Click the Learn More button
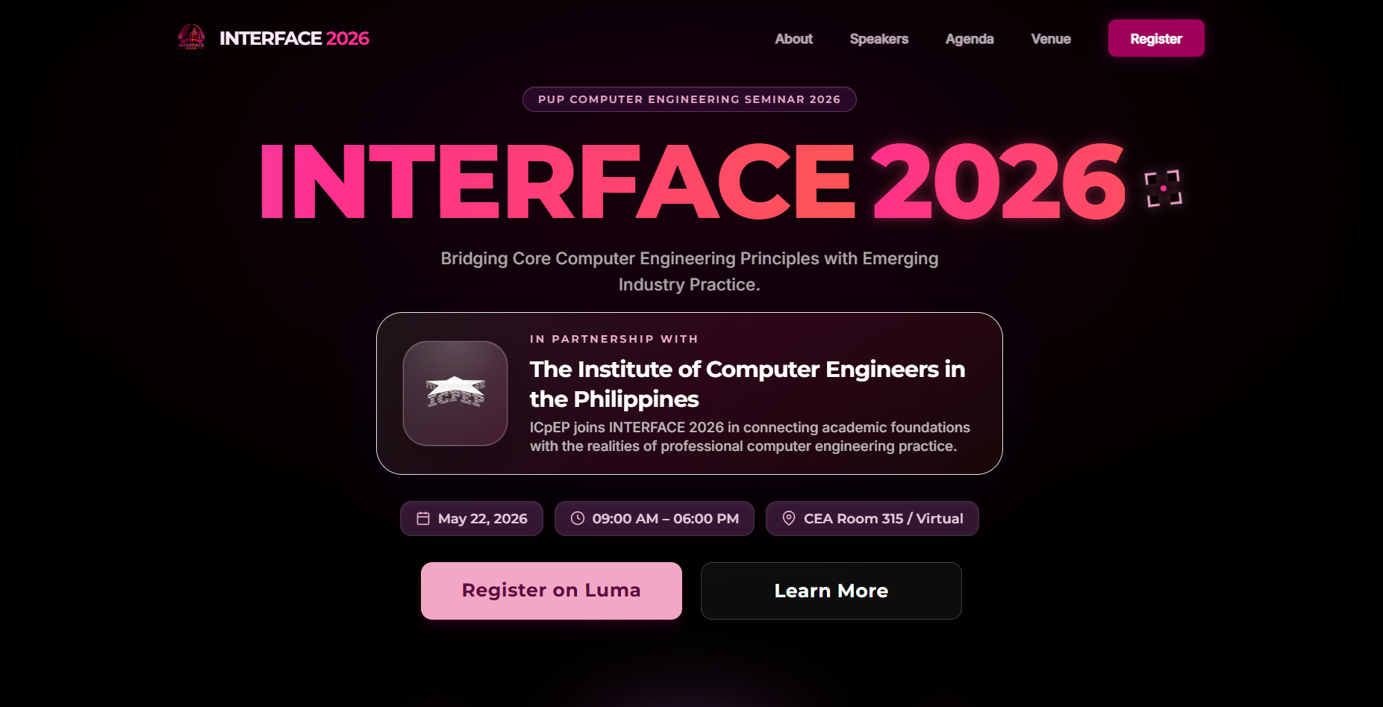The height and width of the screenshot is (707, 1383). click(831, 591)
